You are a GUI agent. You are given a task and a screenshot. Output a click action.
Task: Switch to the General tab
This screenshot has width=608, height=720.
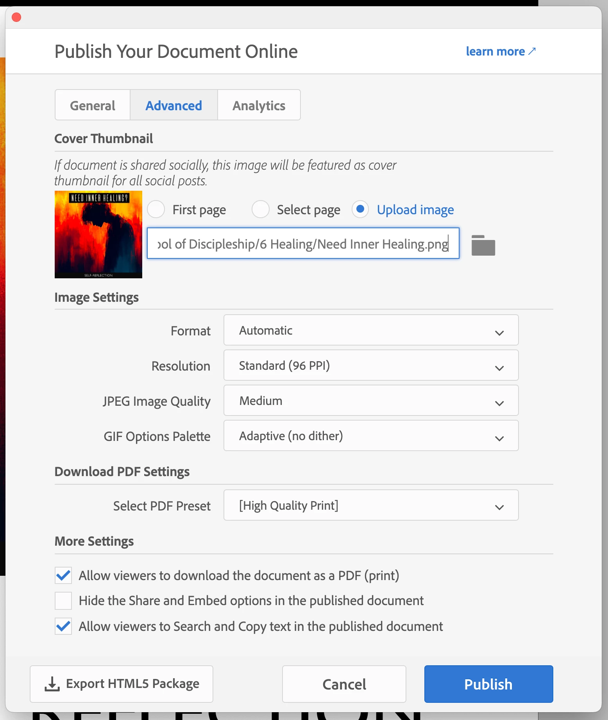(x=93, y=105)
